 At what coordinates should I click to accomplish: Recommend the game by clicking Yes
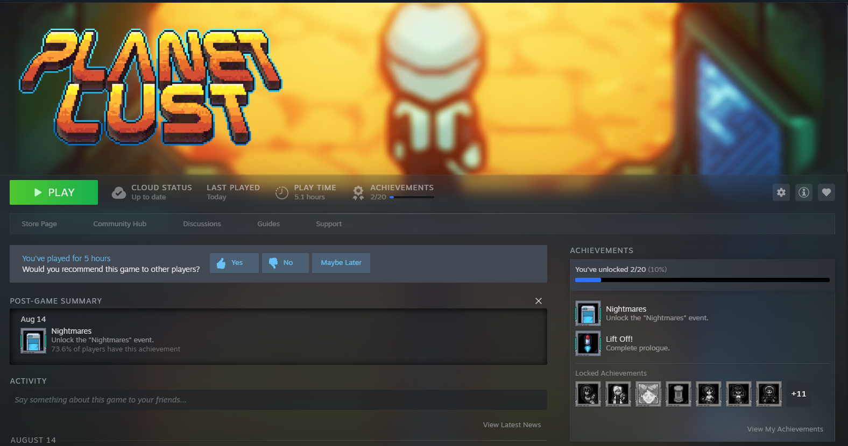pyautogui.click(x=234, y=263)
